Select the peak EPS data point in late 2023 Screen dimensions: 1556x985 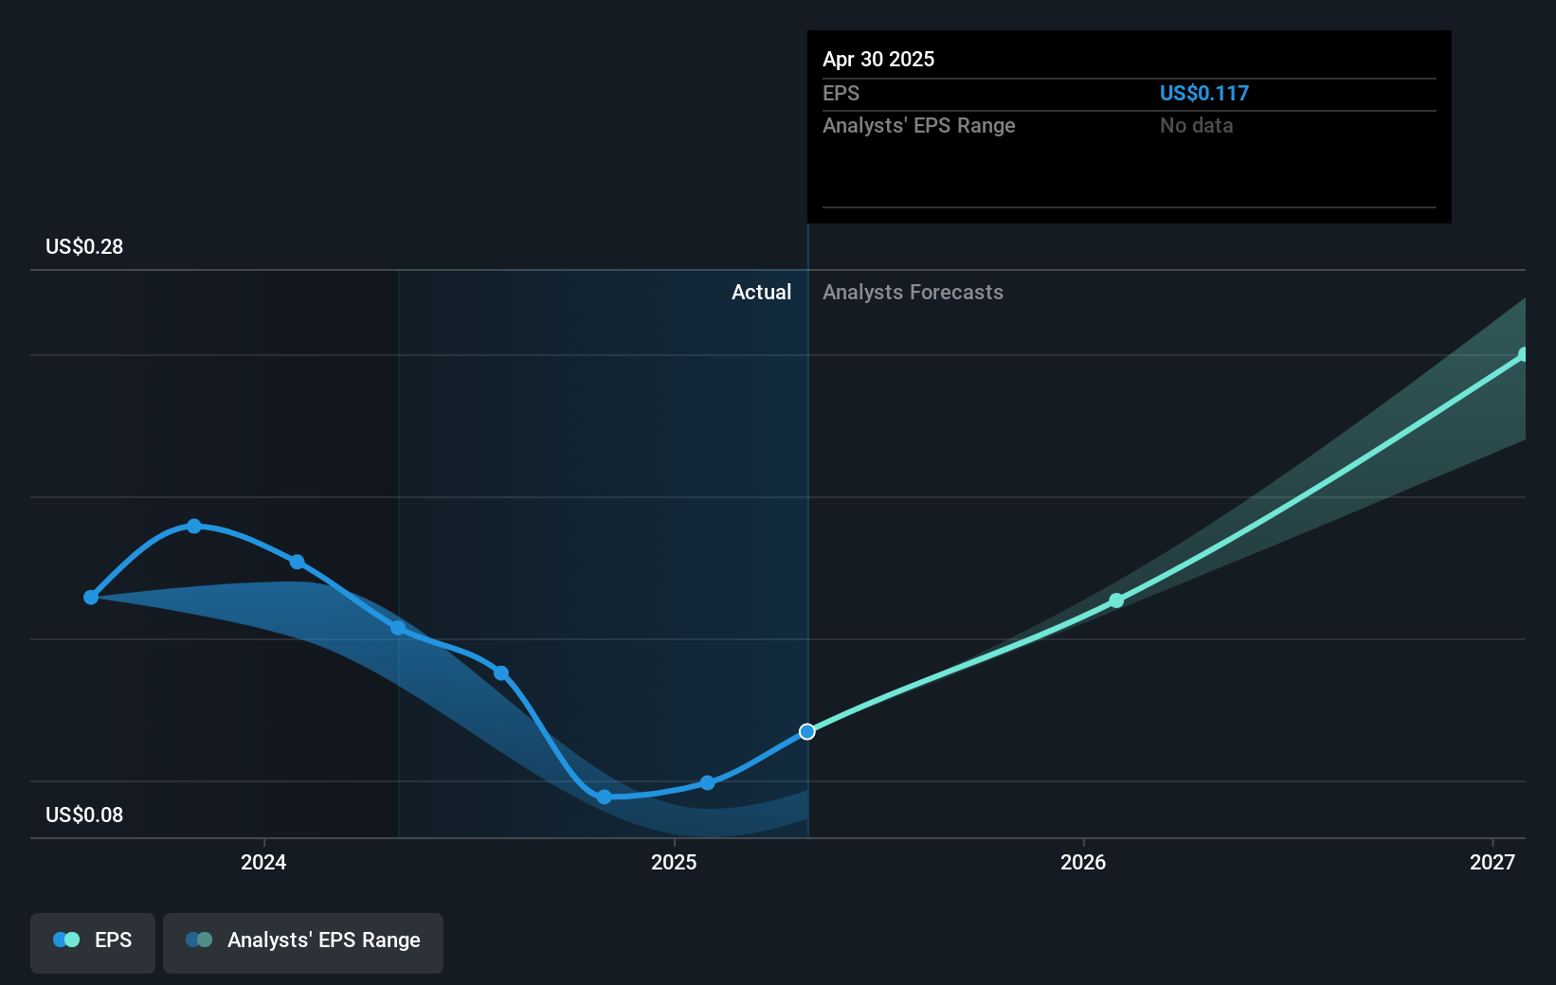pos(194,526)
